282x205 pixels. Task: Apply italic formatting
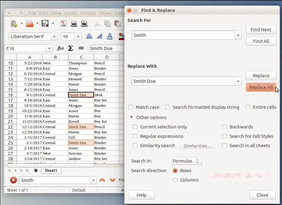99,36
